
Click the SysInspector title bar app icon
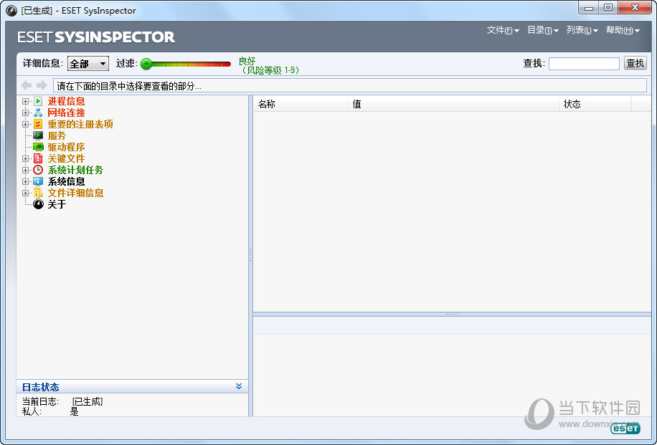click(x=11, y=11)
